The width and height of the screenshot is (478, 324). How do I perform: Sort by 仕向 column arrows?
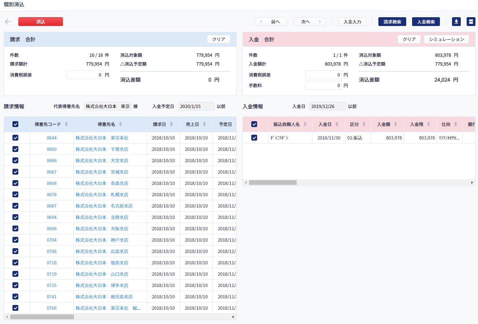456,124
